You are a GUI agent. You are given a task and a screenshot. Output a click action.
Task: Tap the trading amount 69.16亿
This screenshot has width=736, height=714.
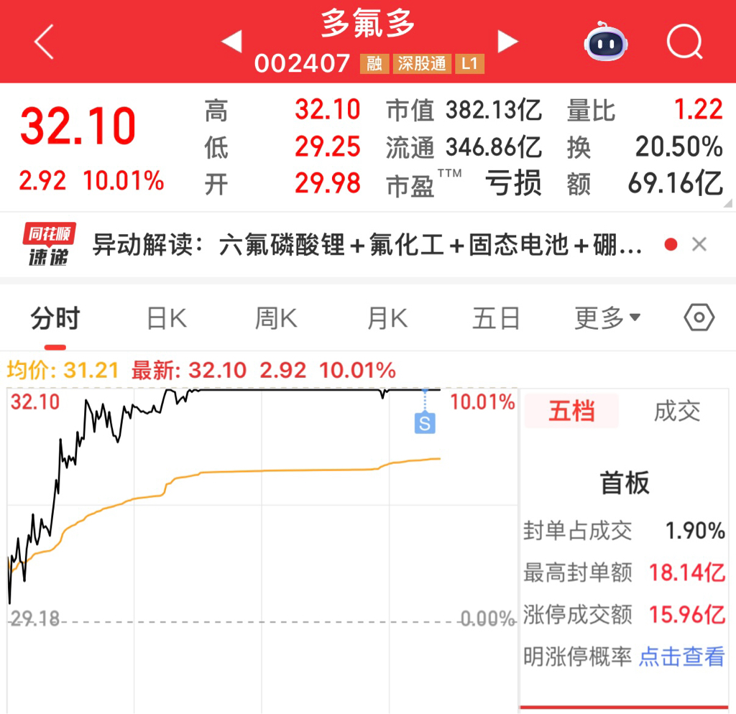(x=676, y=183)
